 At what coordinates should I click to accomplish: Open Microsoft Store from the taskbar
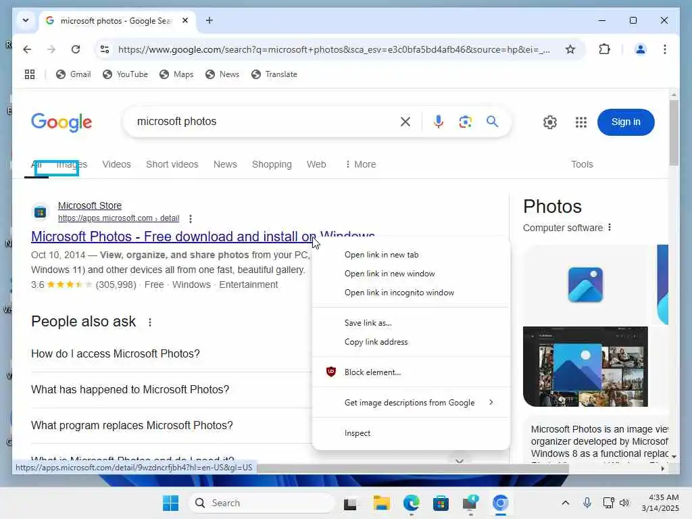pyautogui.click(x=441, y=503)
